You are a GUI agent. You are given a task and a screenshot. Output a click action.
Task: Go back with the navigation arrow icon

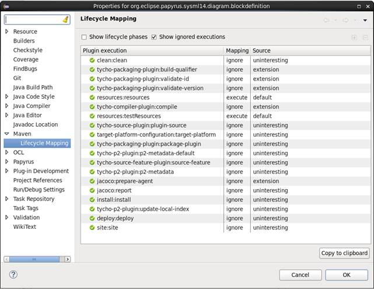327,20
